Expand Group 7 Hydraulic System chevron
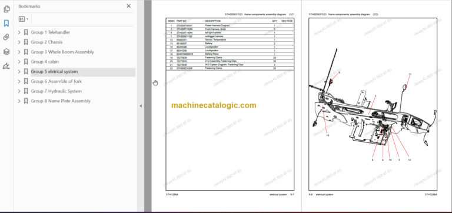Image resolution: width=452 pixels, height=213 pixels. point(19,91)
